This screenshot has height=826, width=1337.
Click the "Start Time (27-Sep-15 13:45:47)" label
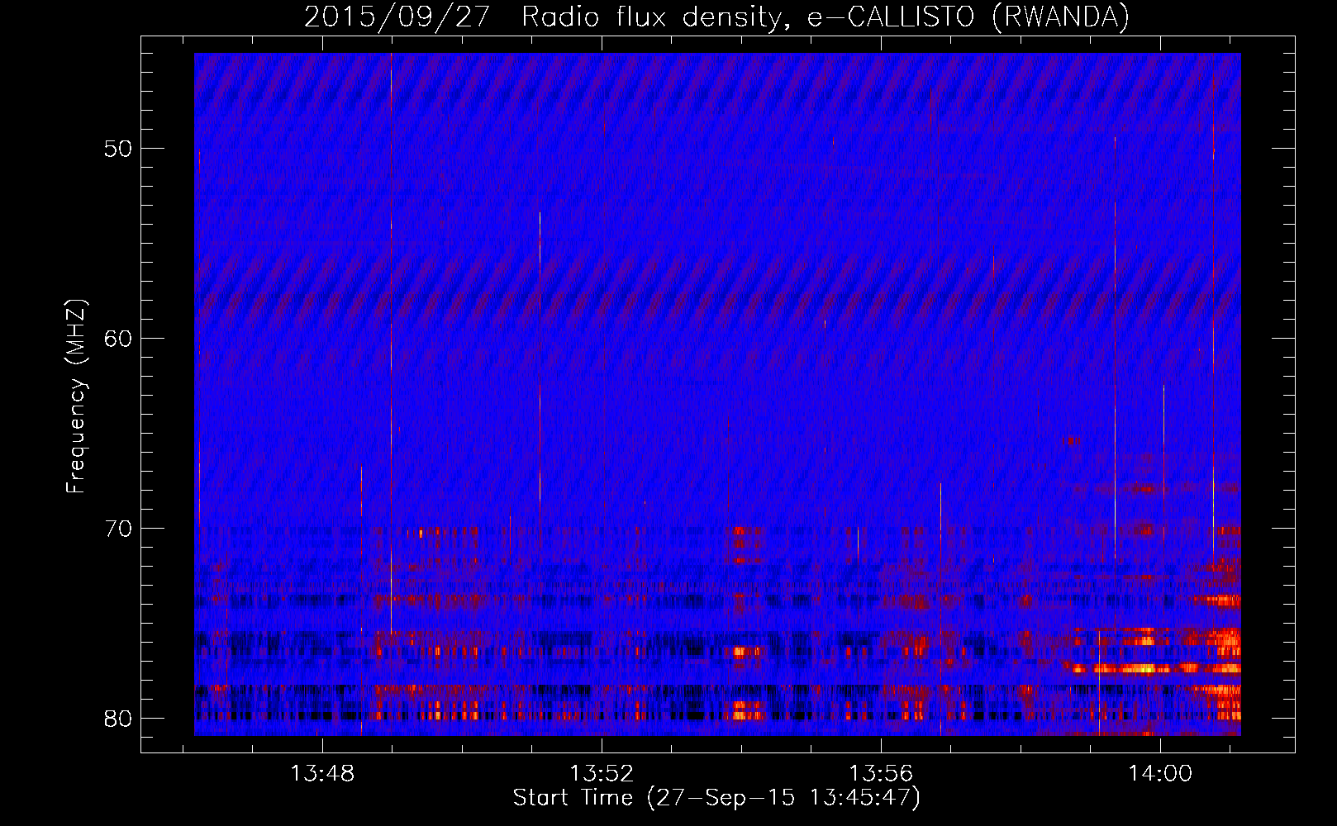[x=716, y=798]
